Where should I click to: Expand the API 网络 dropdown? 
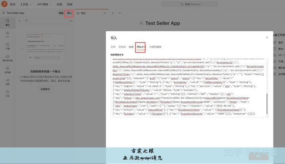pyautogui.click(x=44, y=4)
